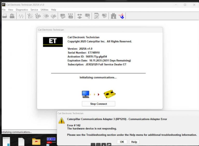Viewport: 199px width, 146px height.
Task: Click the 'Subscription: JERD2129 Full Service Dealer ET' line
Action: point(97,64)
